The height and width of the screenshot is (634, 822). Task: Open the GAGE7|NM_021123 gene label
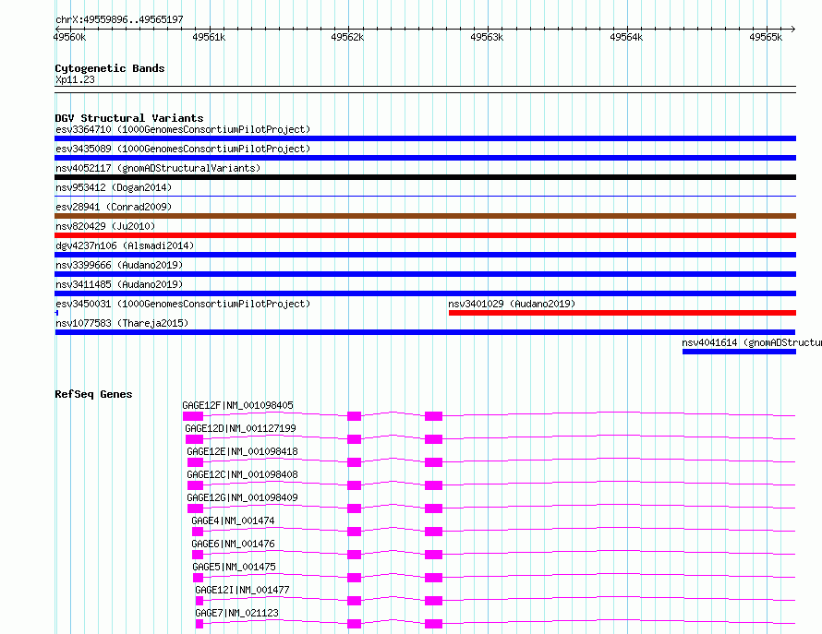tap(237, 613)
